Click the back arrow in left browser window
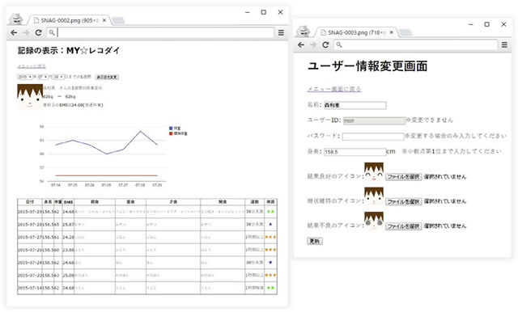518x312 pixels. point(14,32)
